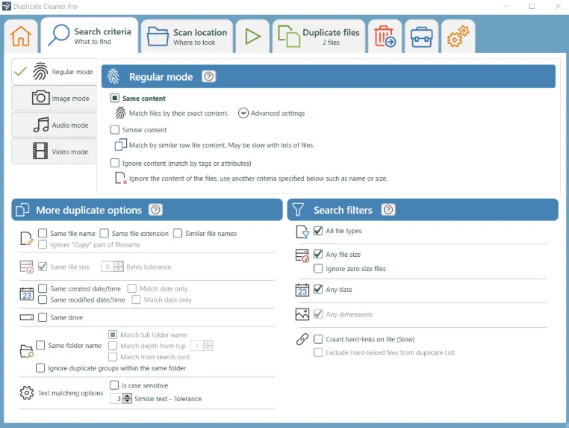Screen dimensions: 569x428
Task: Toggle Is case sensitive checkbox
Action: tap(114, 385)
